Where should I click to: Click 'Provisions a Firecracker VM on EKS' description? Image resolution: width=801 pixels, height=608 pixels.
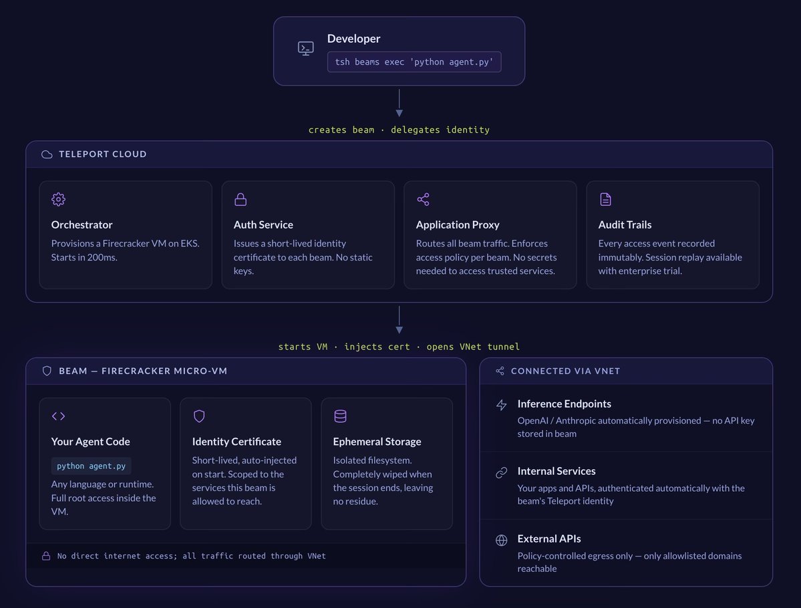coord(125,251)
